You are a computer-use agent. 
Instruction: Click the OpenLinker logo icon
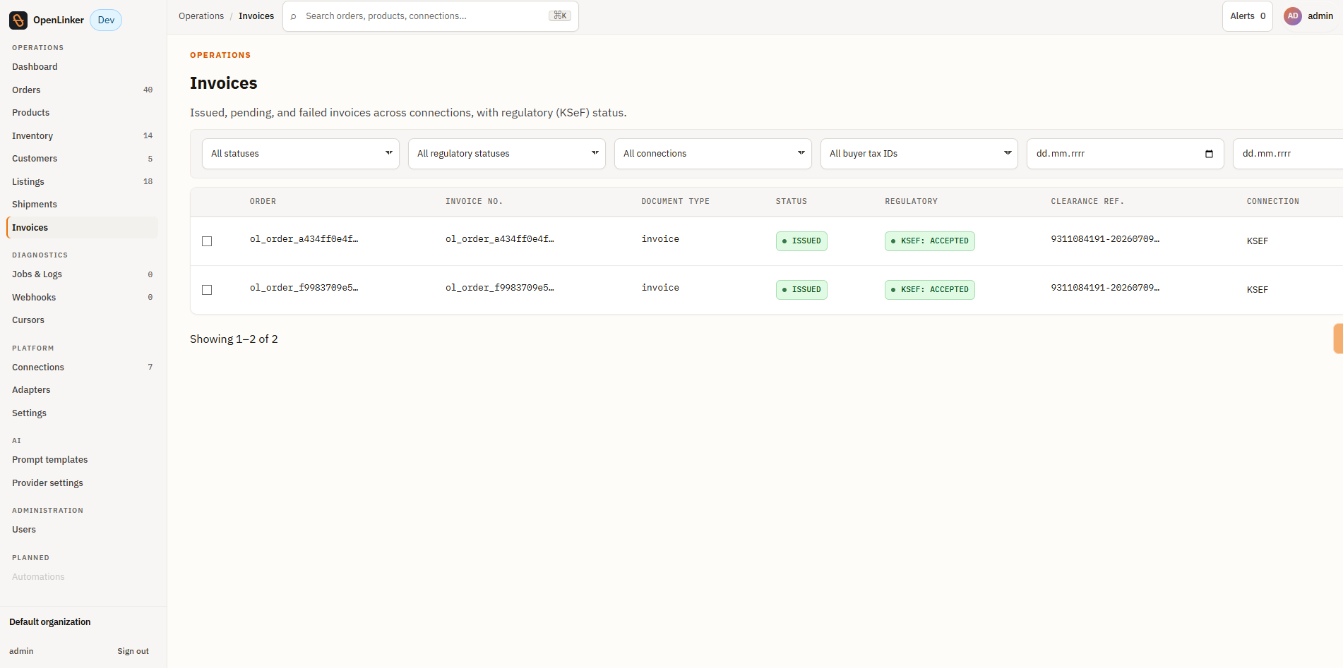pyautogui.click(x=18, y=20)
